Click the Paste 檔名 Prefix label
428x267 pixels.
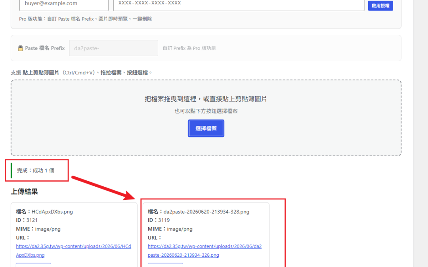[45, 48]
